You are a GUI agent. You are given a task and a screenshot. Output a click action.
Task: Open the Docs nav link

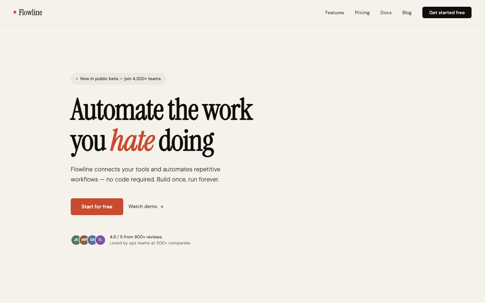[x=386, y=12]
